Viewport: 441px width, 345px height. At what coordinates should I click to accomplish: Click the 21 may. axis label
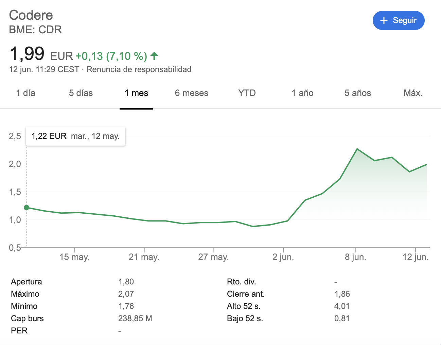pos(144,257)
